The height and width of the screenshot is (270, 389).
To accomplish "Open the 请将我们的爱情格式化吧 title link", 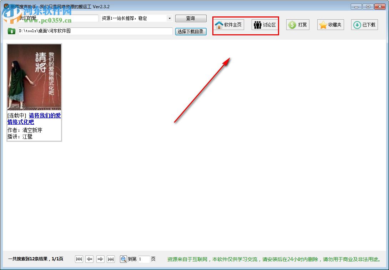I will click(34, 119).
